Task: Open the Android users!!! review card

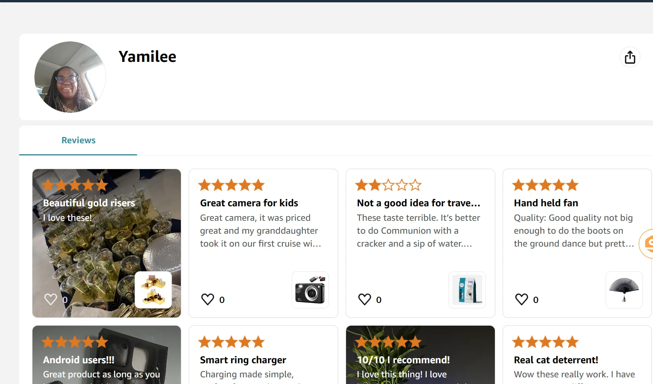Action: 106,355
